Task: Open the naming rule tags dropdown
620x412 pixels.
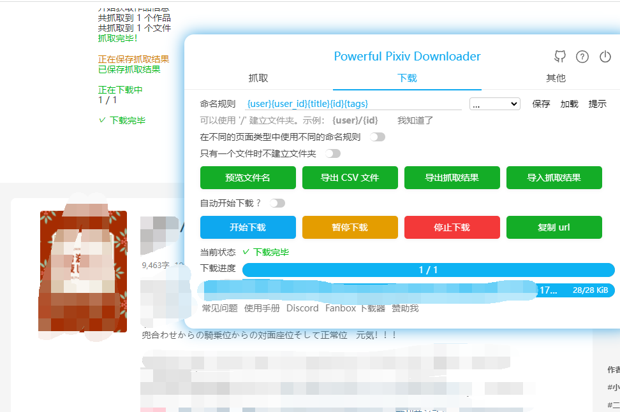Action: (494, 104)
